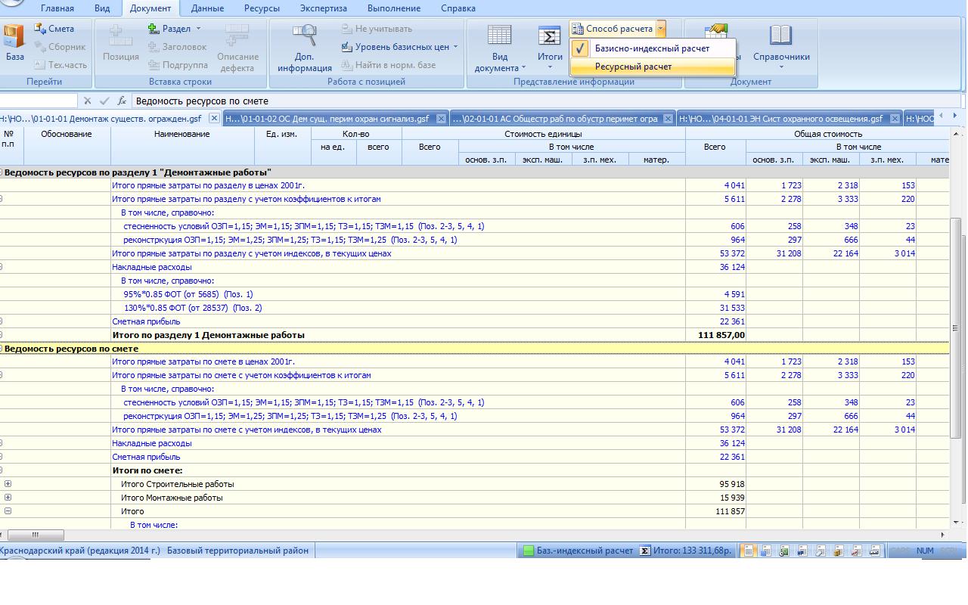Expand the Итого Строительные работы row
This screenshot has height=605, width=968.
click(8, 484)
